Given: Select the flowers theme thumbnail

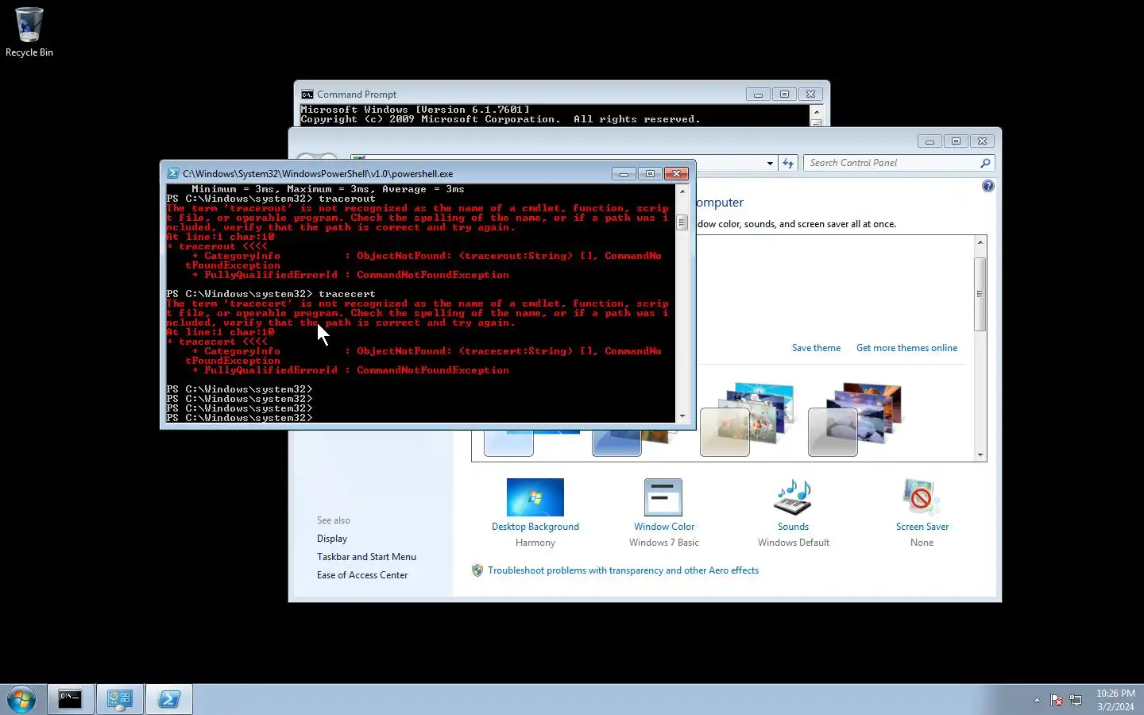Looking at the screenshot, I should click(748, 419).
